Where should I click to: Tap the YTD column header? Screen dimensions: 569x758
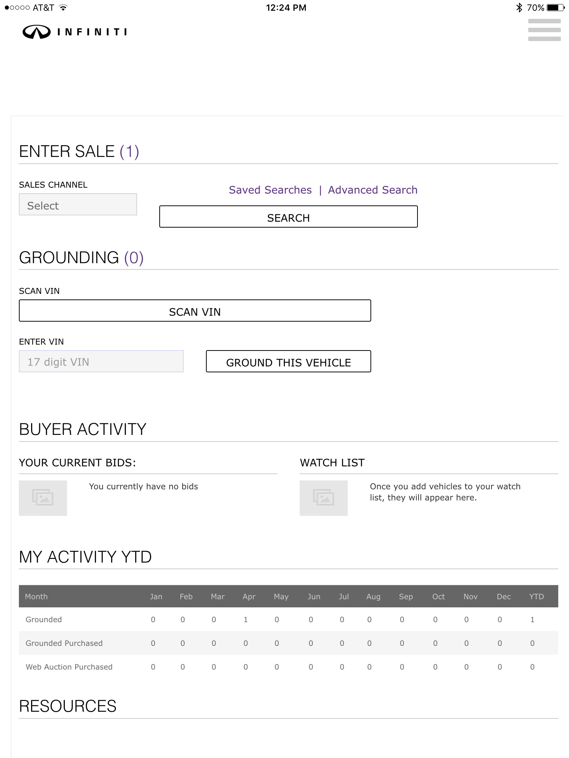click(536, 597)
